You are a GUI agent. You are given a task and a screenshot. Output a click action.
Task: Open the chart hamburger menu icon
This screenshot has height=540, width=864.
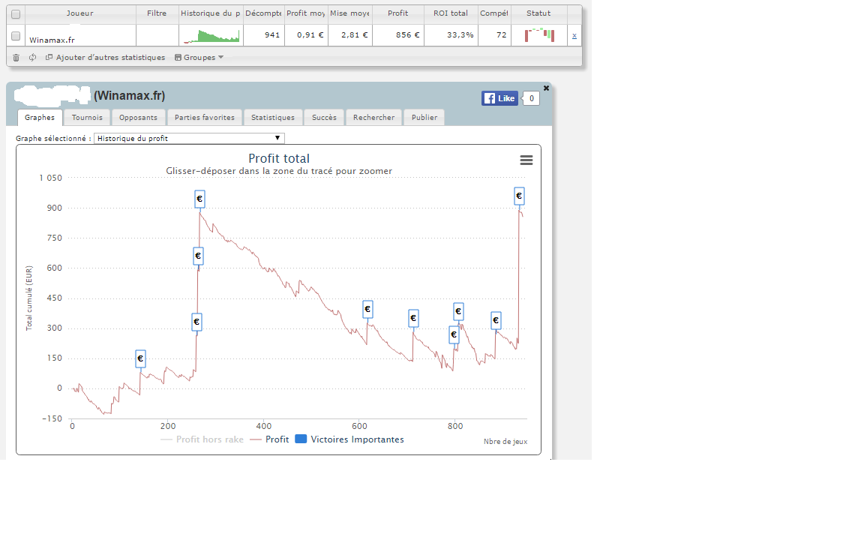click(x=526, y=160)
